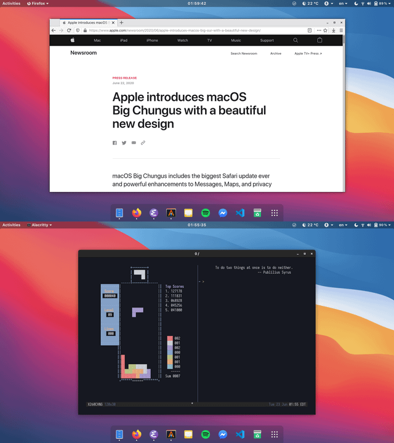Open the Newsroom Archive link
Screen dimensions: 394x443
click(x=276, y=54)
